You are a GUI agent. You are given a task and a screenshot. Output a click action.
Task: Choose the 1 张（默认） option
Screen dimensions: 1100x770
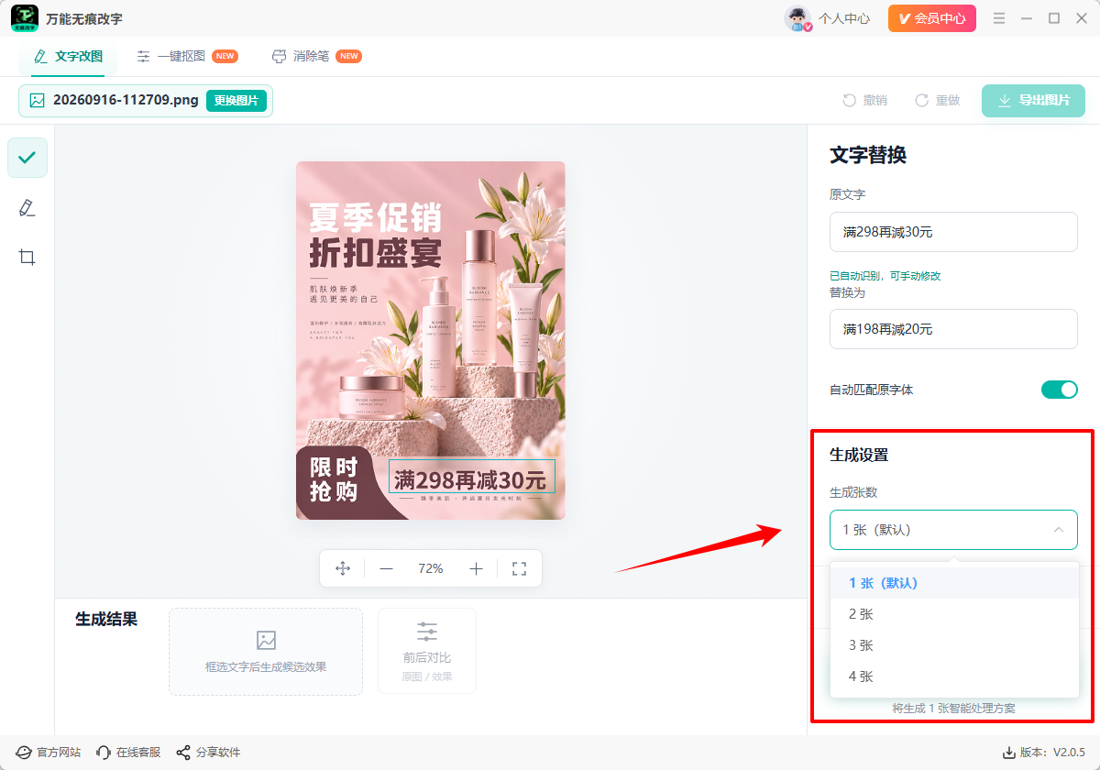[x=953, y=583]
